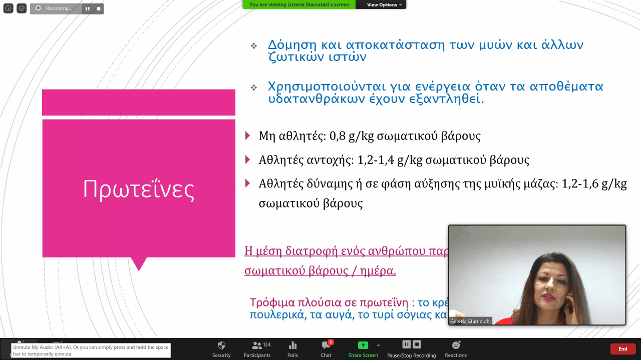Click the bullet starting Δόμηση και αποκατάσταση
This screenshot has width=641, height=360.
[426, 50]
